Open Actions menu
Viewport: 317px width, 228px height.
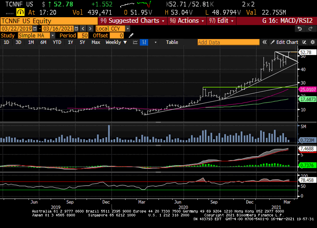click(187, 21)
